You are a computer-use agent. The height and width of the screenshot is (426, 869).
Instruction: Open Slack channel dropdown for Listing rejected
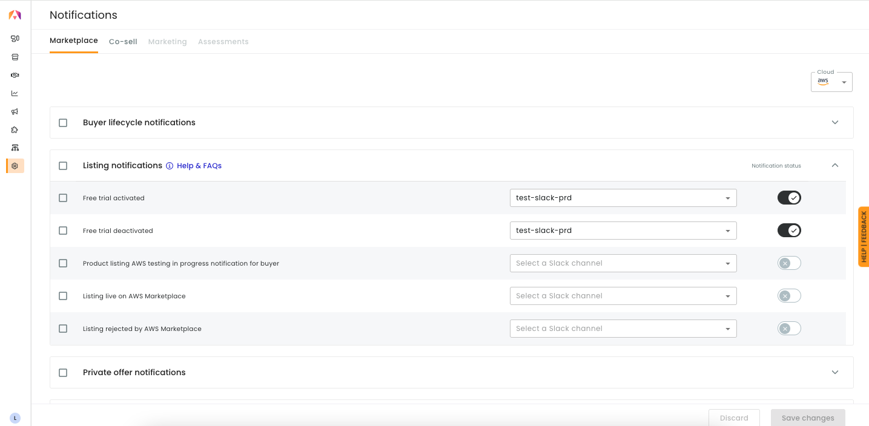(623, 329)
